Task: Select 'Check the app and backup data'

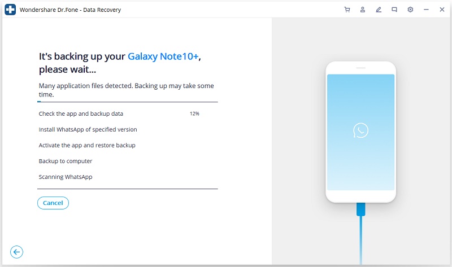Action: [81, 114]
